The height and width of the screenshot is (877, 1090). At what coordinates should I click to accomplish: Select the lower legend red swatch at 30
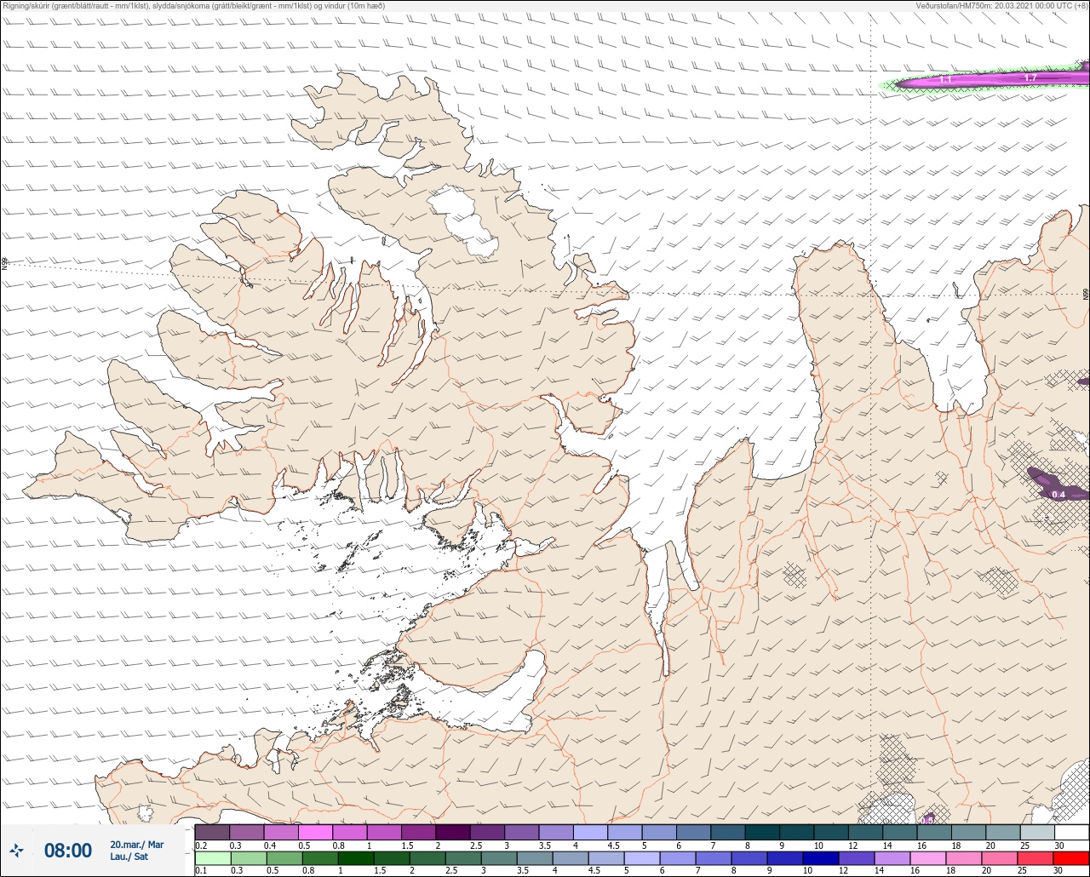click(x=1071, y=857)
